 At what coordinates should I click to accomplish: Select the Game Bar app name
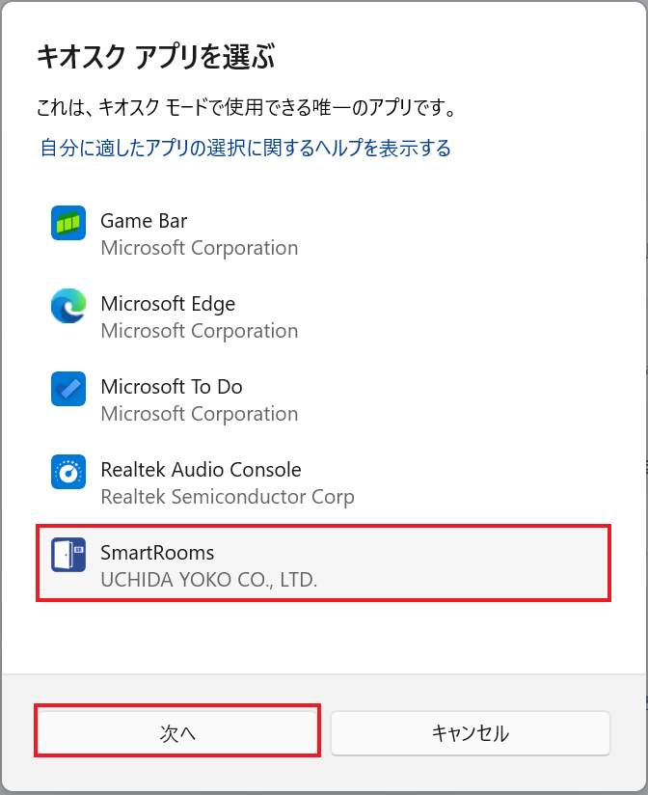click(144, 221)
